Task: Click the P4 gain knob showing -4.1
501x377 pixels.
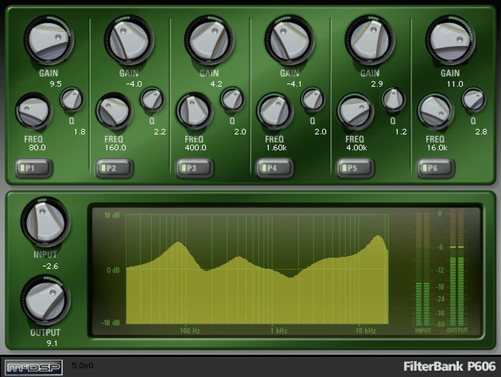Action: point(289,40)
